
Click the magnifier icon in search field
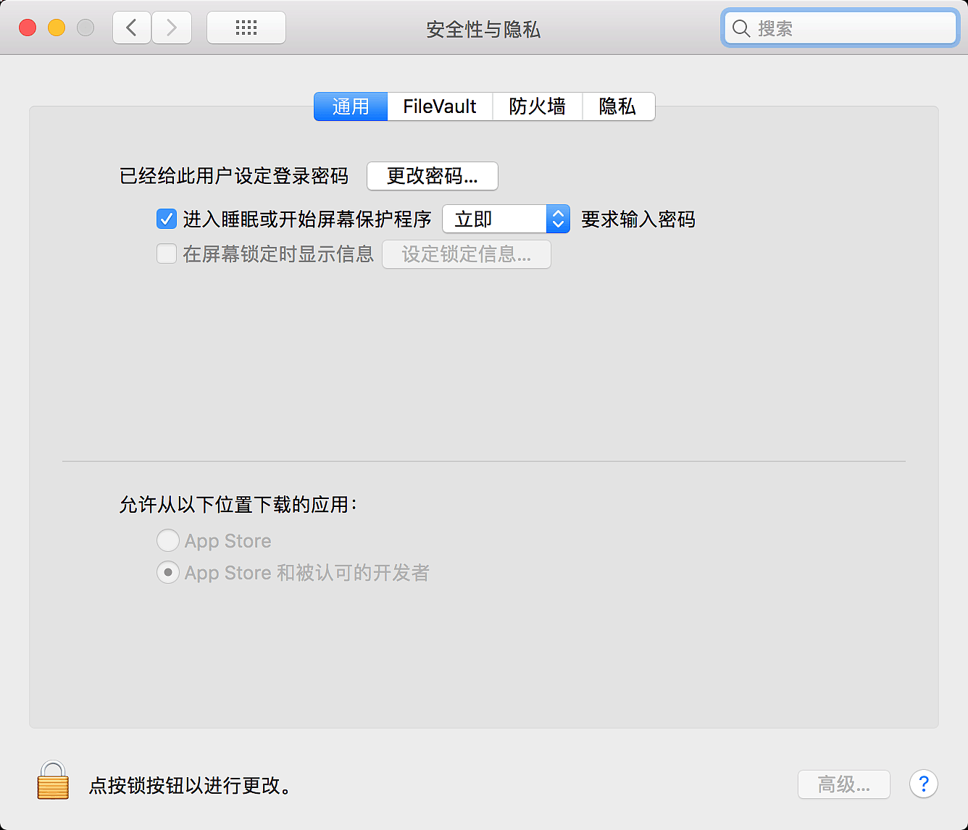[x=740, y=29]
